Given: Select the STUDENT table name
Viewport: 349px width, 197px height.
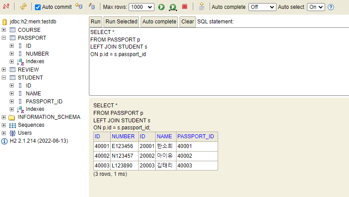Looking at the screenshot, I should coord(30,78).
